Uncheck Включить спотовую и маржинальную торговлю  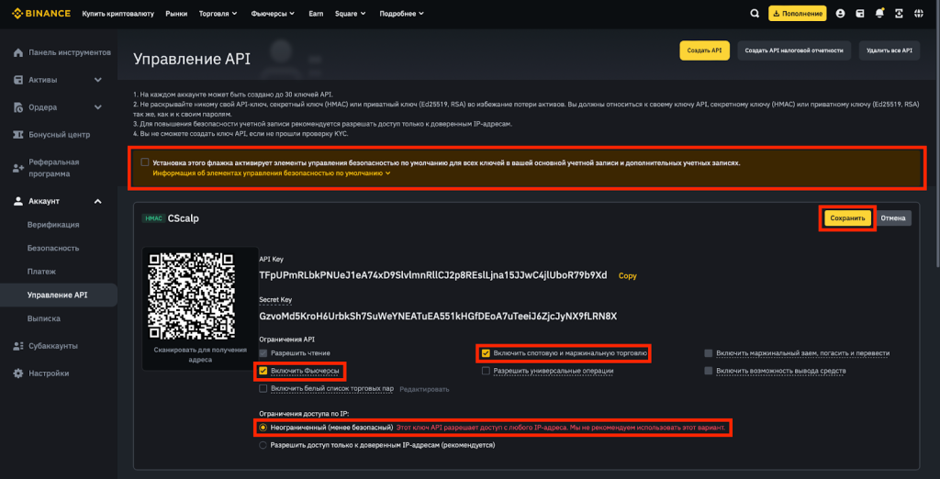[486, 353]
